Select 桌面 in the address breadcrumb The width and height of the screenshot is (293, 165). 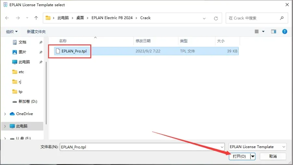point(80,18)
